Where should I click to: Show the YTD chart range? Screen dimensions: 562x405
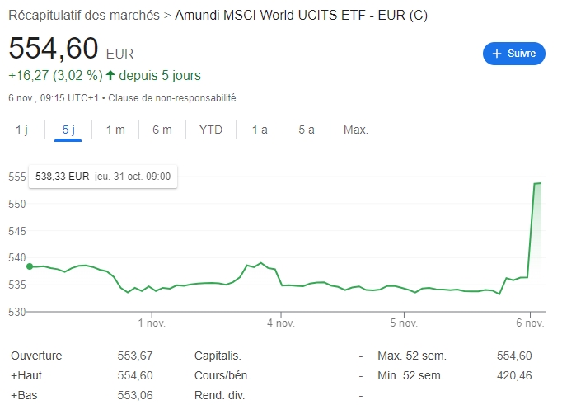(x=211, y=130)
